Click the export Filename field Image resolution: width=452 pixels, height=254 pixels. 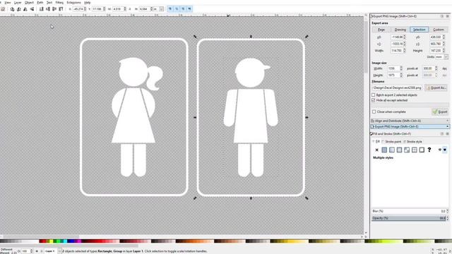click(397, 87)
